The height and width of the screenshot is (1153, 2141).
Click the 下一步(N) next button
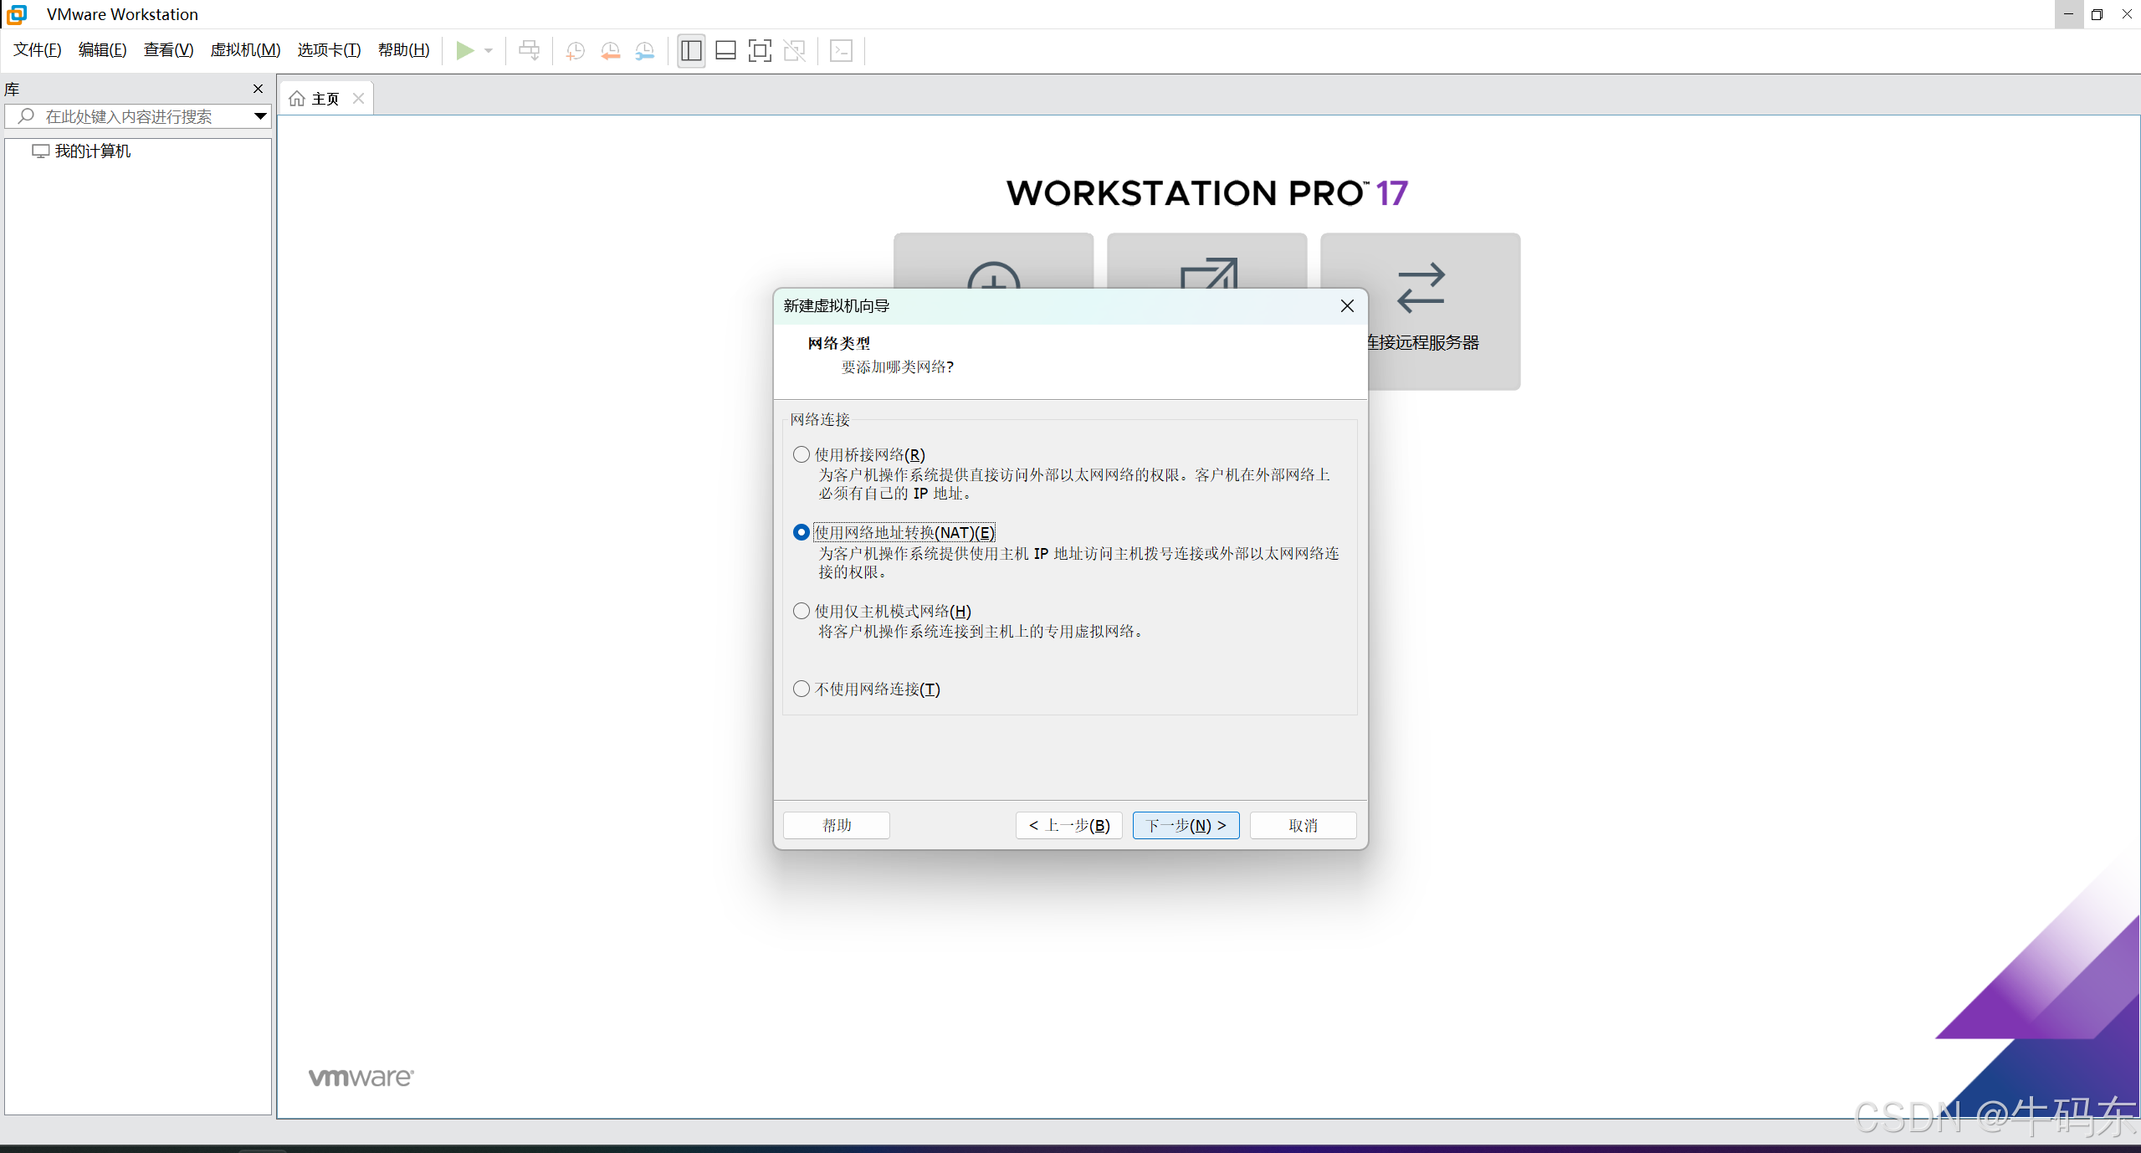click(1186, 825)
